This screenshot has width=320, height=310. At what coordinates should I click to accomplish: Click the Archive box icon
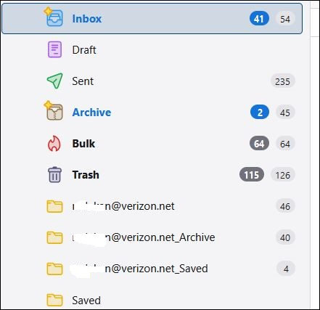[54, 112]
